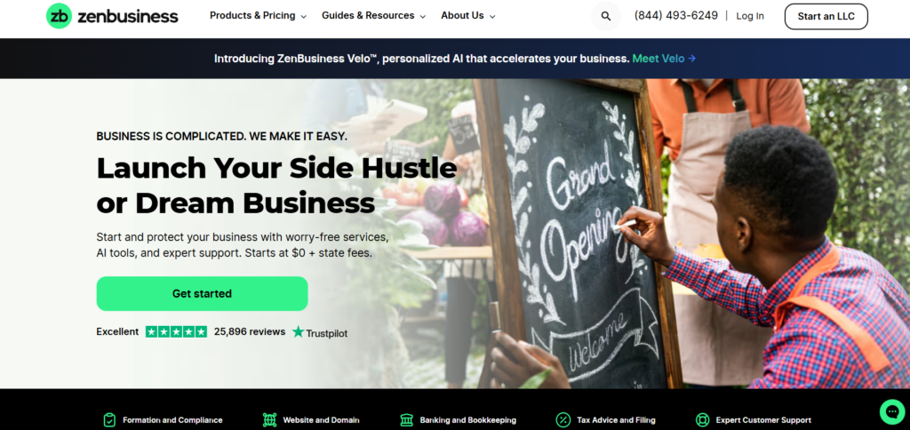This screenshot has height=430, width=910.
Task: Click the arrow next to Meet Velo
Action: click(x=691, y=59)
